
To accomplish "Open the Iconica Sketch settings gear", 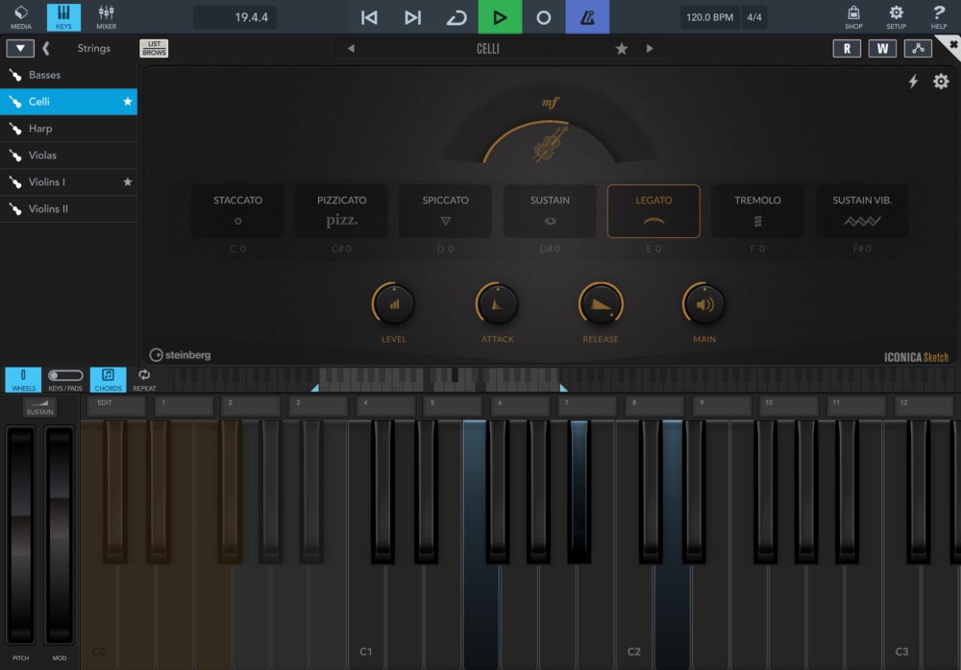I will click(x=941, y=82).
